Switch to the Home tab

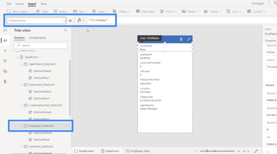coord(19,4)
